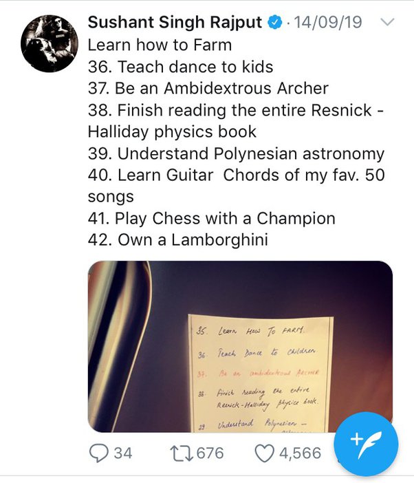Click the Sushant Singh Rajput name
The image size is (414, 483).
coord(175,23)
